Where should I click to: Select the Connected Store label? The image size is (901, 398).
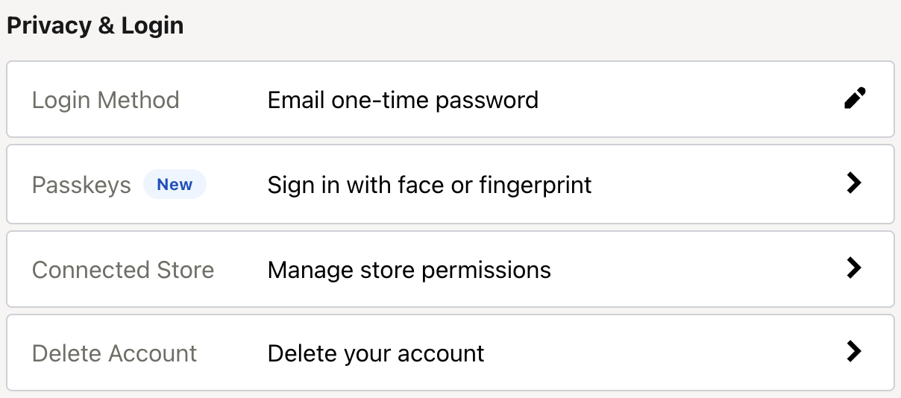tap(123, 269)
